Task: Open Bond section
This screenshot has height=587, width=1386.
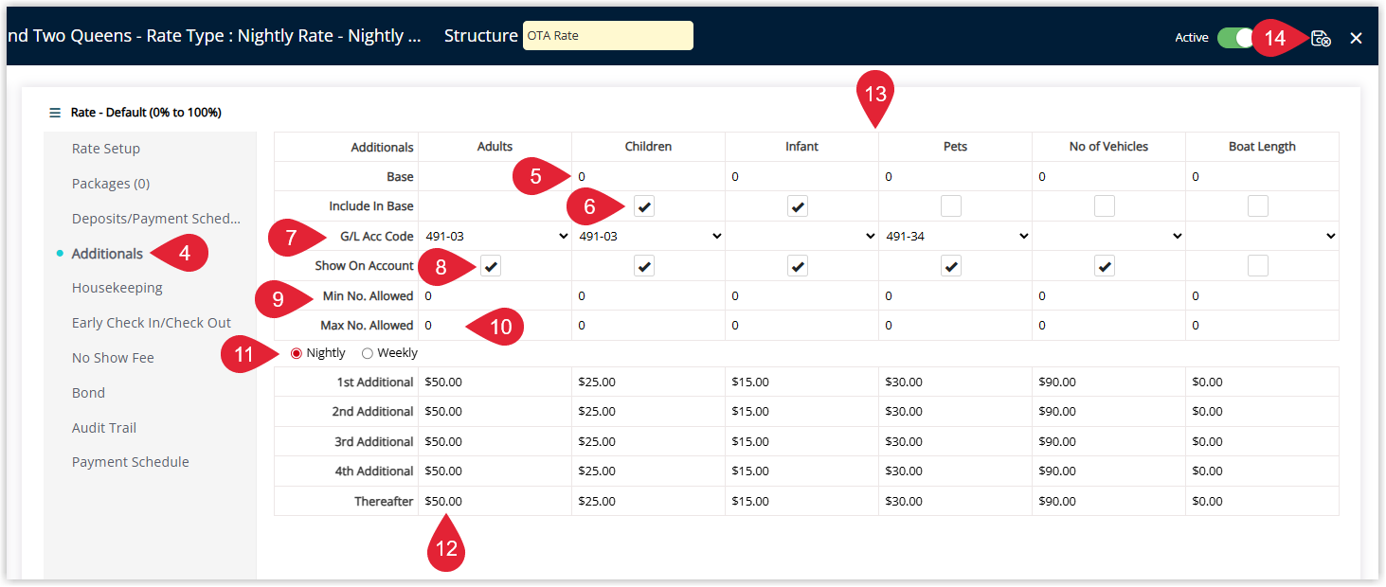Action: (x=88, y=393)
